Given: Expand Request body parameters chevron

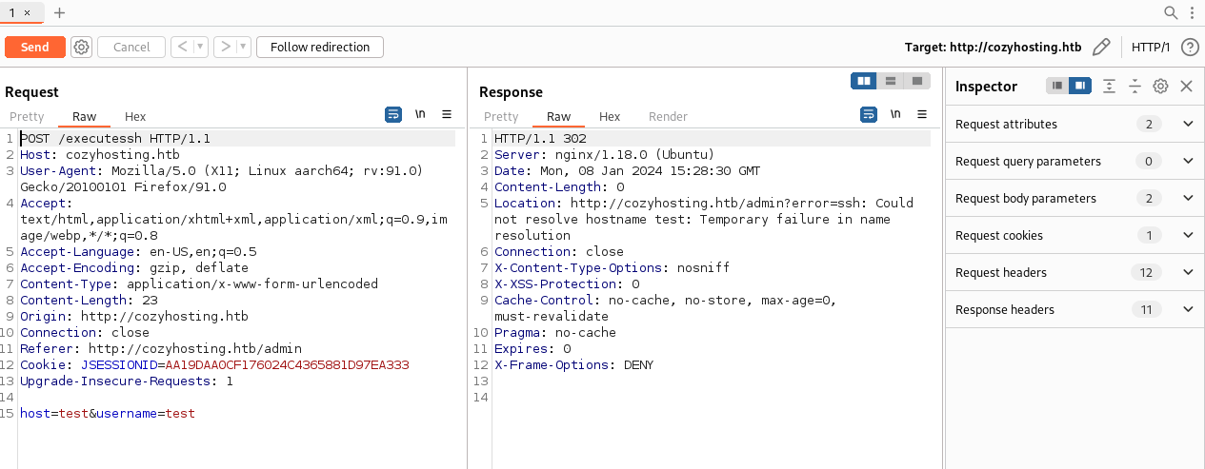Looking at the screenshot, I should 1188,198.
